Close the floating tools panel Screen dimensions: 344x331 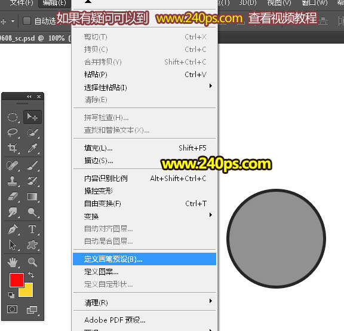(39, 96)
